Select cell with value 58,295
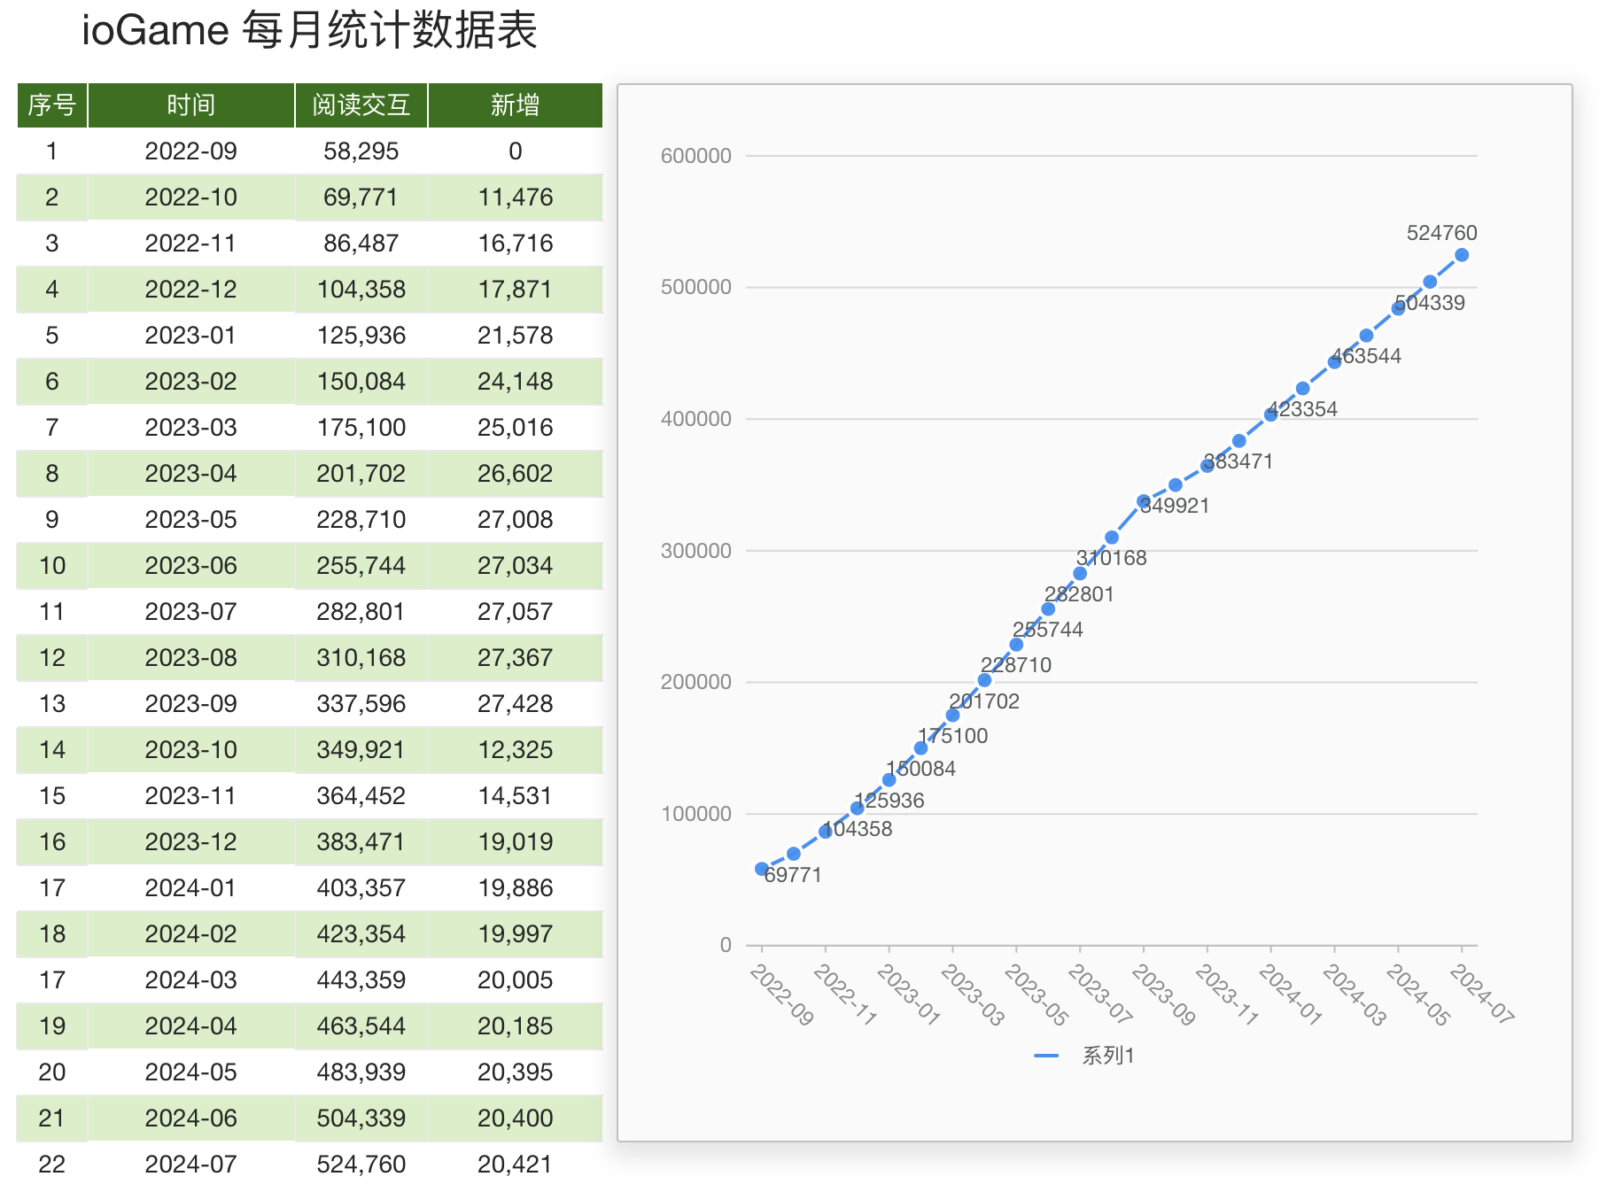Screen dimensions: 1607x1192 tap(361, 151)
